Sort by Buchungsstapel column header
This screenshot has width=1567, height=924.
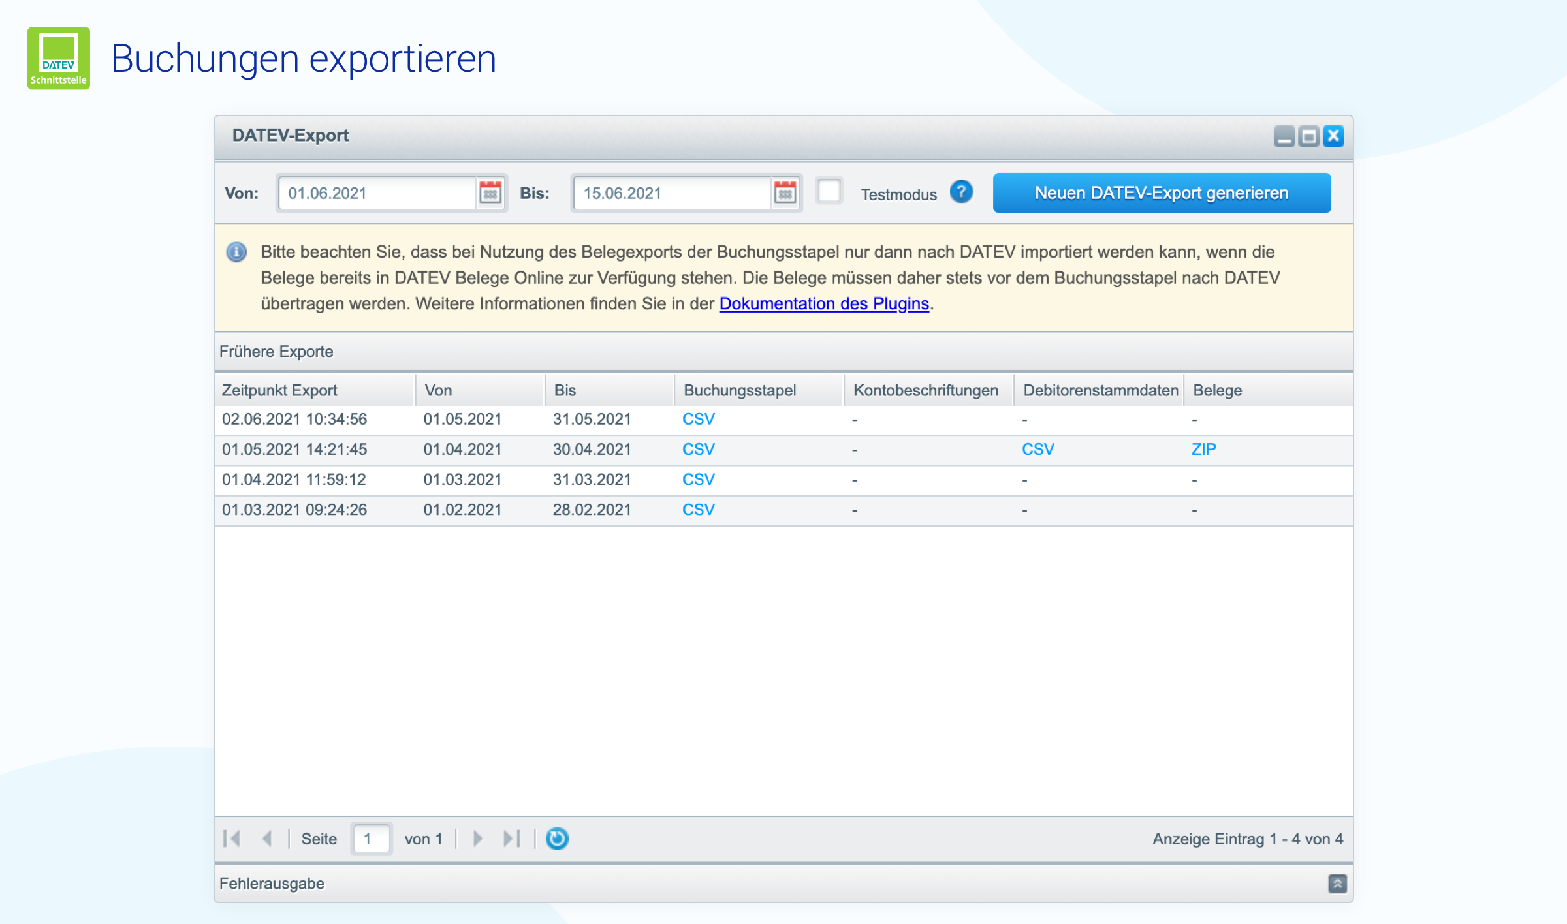pos(759,390)
